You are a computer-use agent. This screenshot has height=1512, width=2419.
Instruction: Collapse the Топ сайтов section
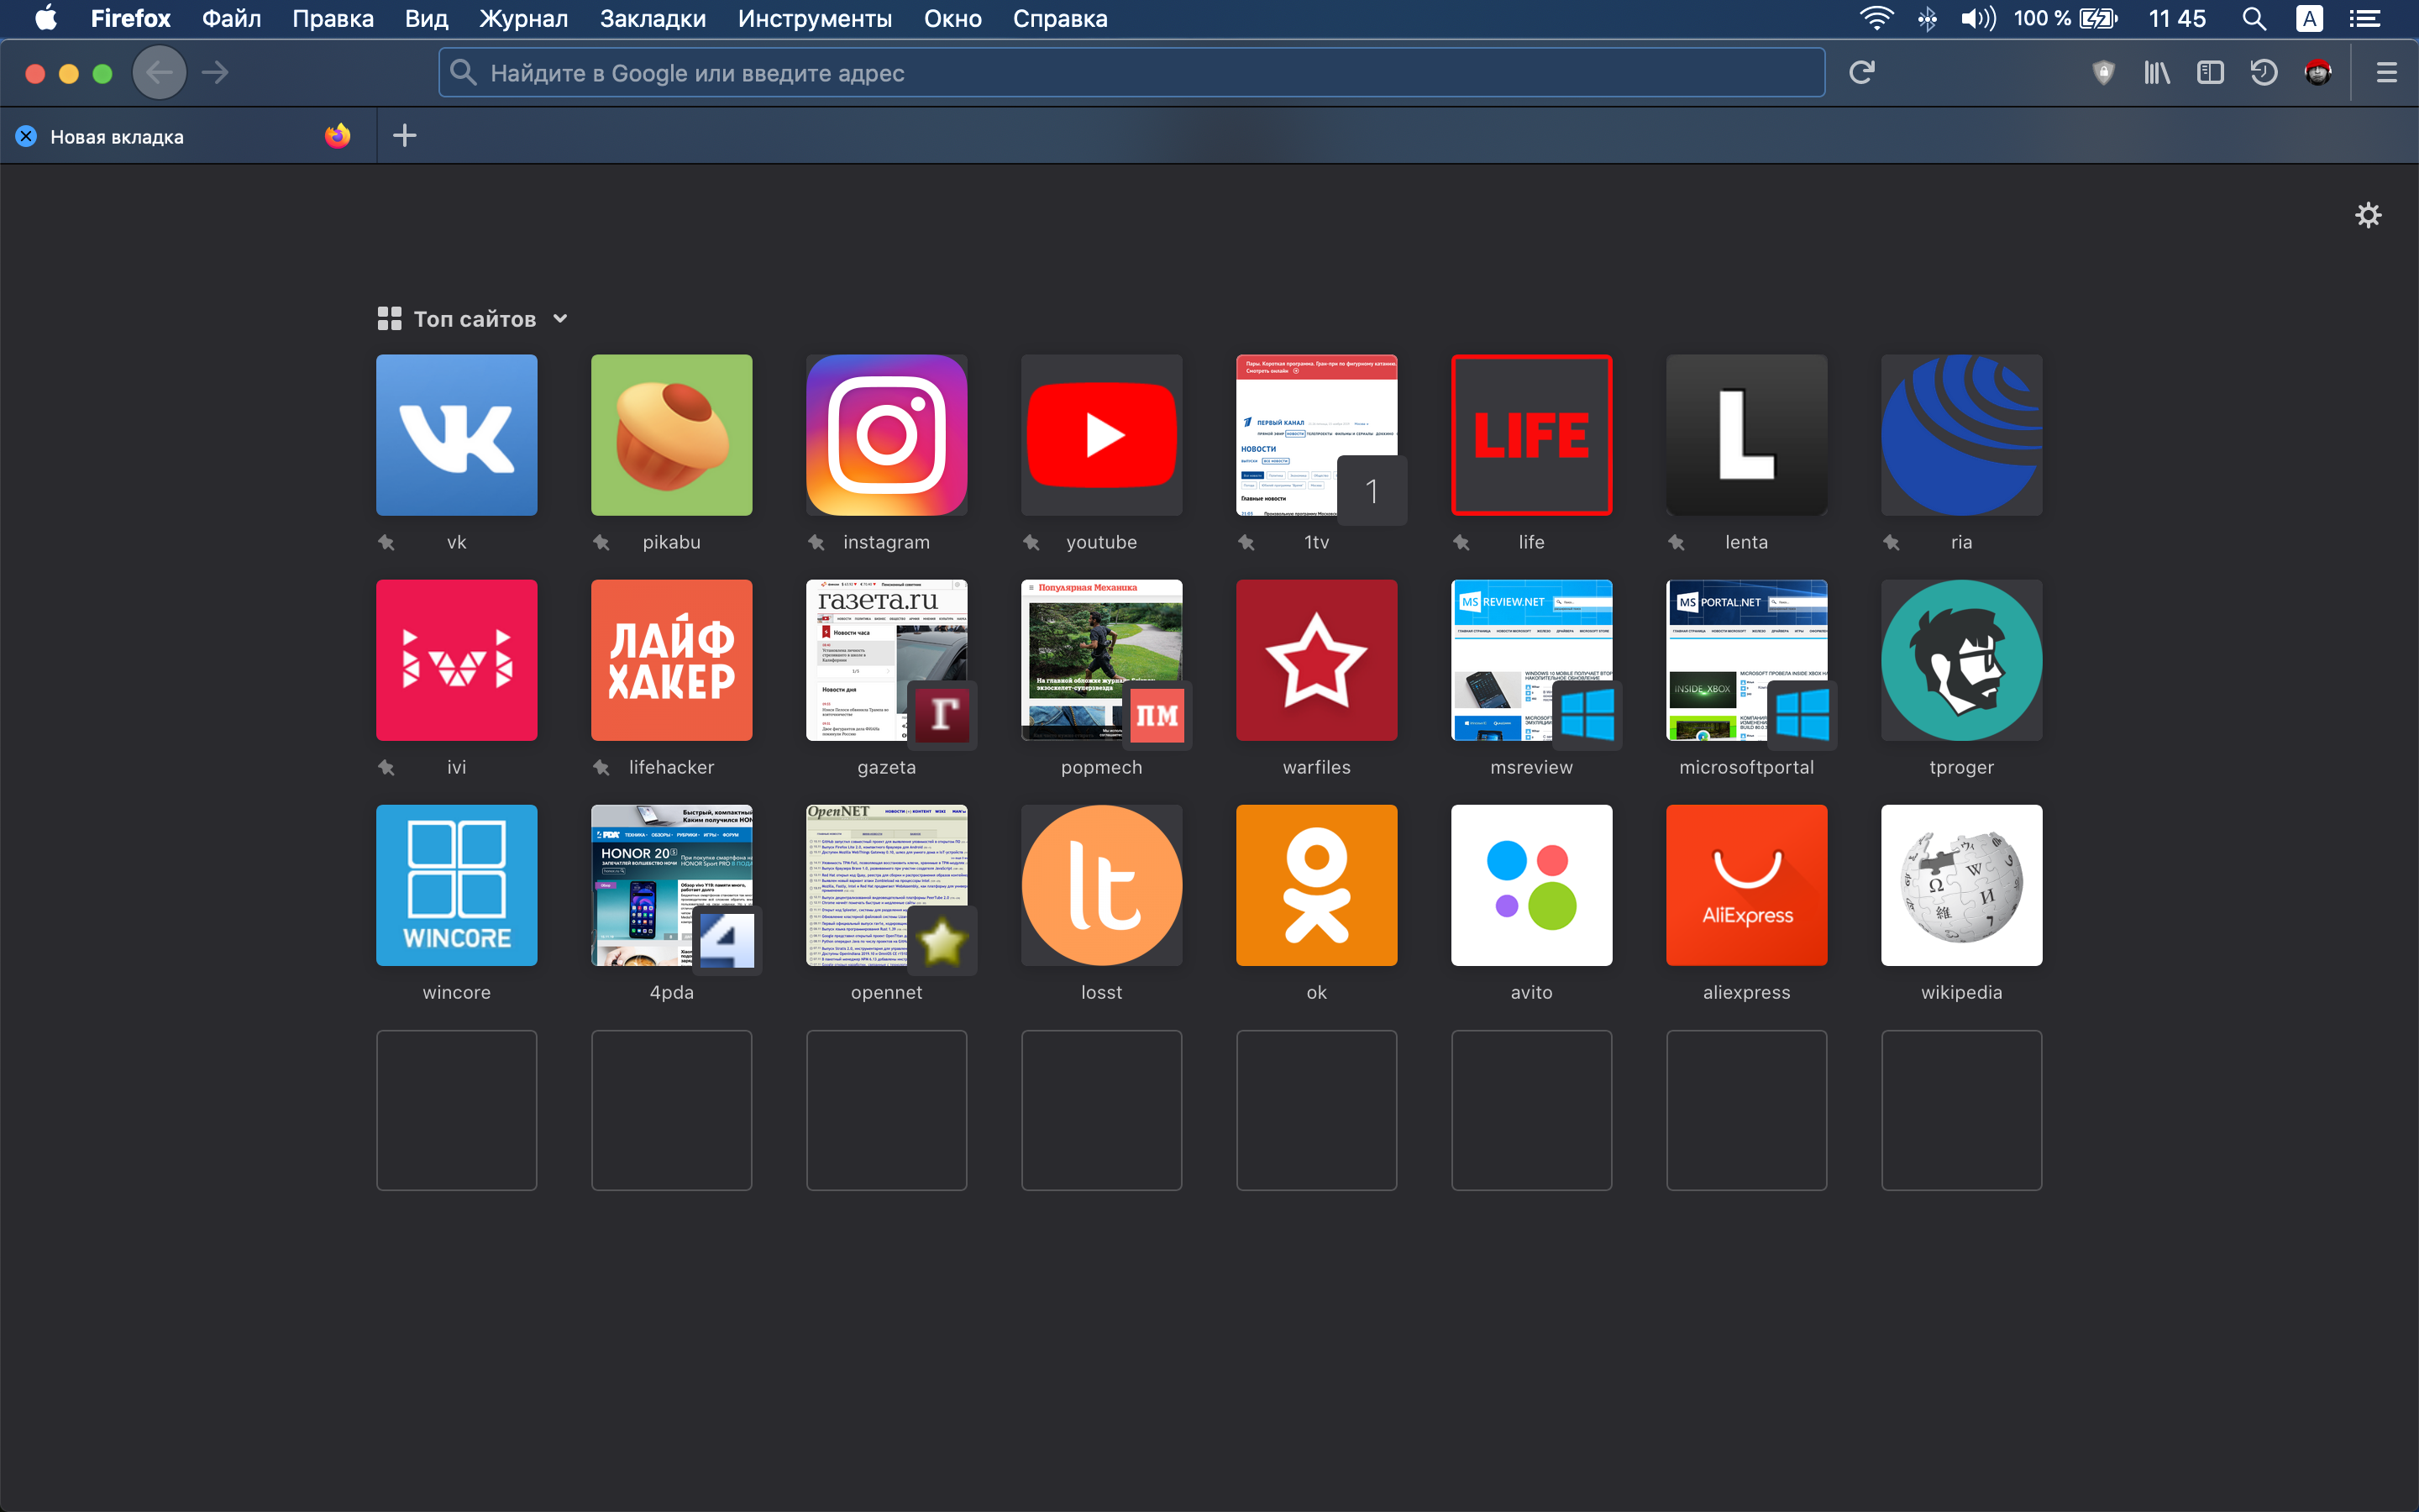tap(559, 319)
